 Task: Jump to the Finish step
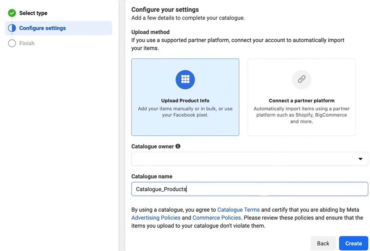pos(27,43)
